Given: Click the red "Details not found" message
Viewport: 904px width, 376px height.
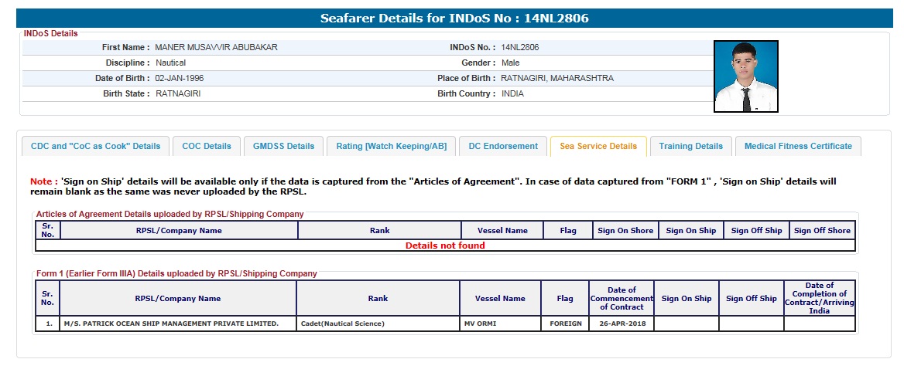Looking at the screenshot, I should click(x=445, y=246).
